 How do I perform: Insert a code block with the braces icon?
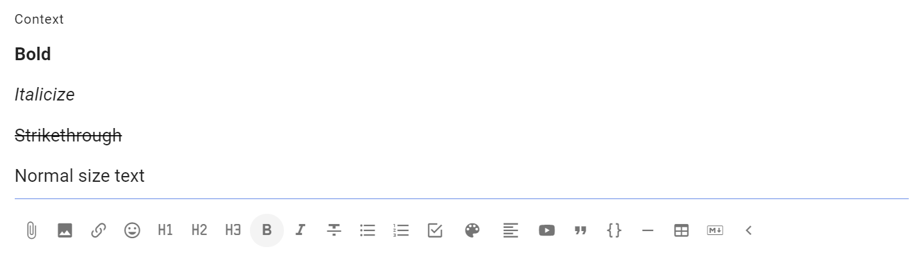click(614, 230)
